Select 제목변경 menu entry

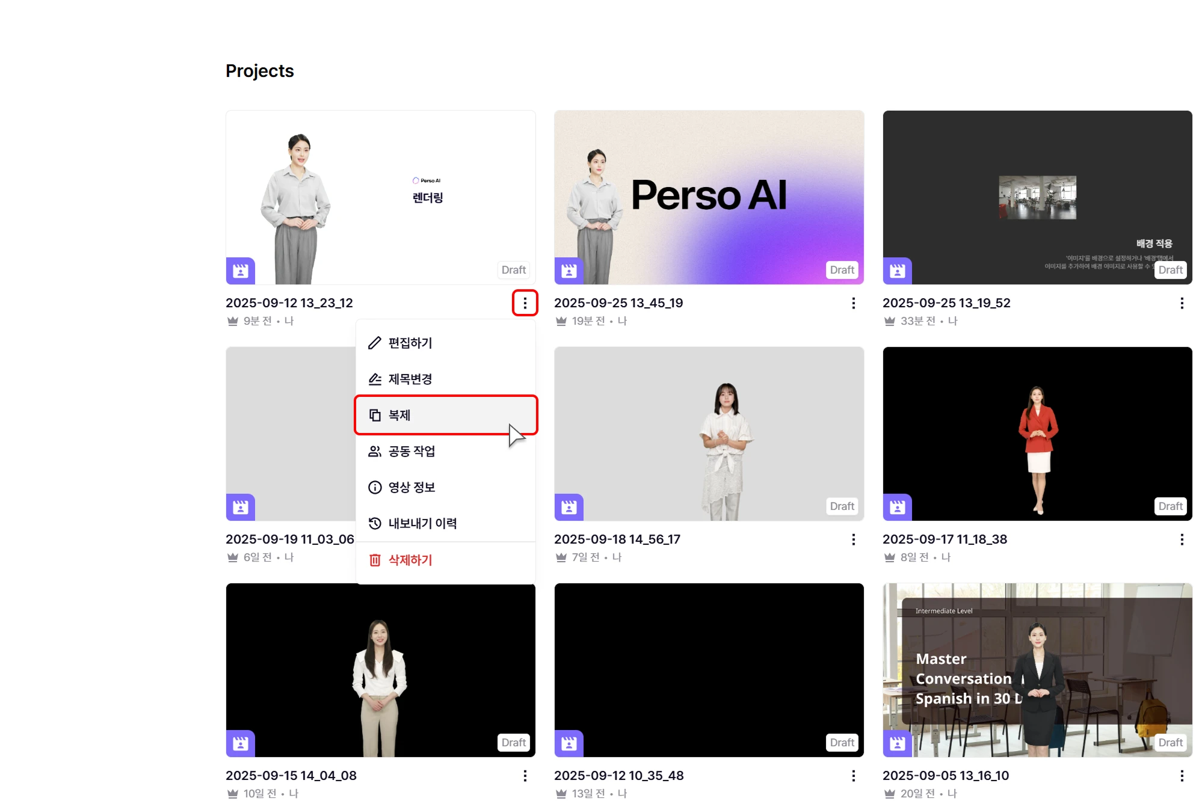click(410, 379)
